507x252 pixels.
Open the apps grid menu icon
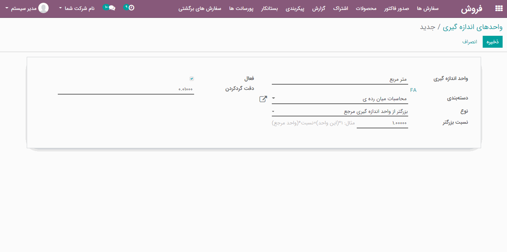pos(498,8)
